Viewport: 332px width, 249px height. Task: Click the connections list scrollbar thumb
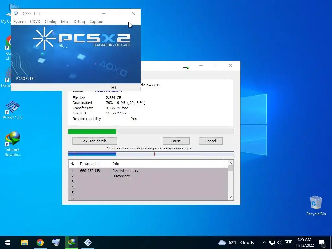click(231, 168)
